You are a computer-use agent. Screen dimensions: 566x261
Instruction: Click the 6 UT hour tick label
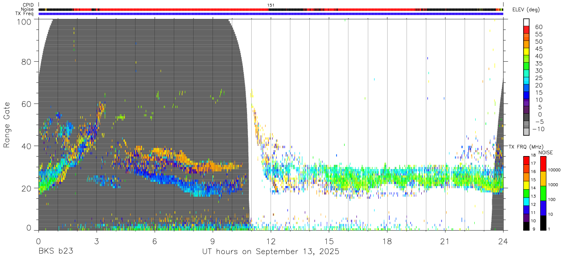[x=154, y=241]
